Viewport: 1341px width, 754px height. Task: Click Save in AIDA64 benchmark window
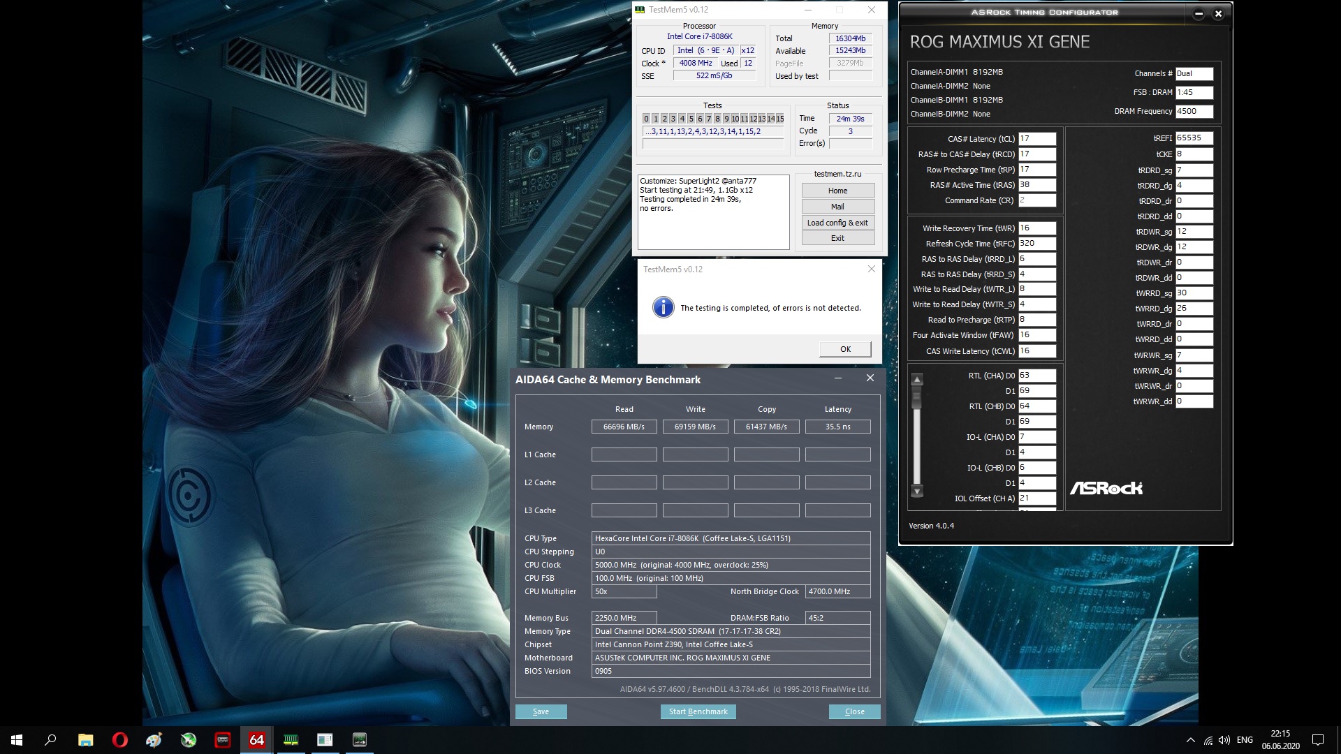pos(541,711)
